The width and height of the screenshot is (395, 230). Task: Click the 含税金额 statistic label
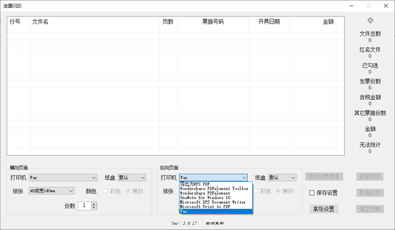370,97
